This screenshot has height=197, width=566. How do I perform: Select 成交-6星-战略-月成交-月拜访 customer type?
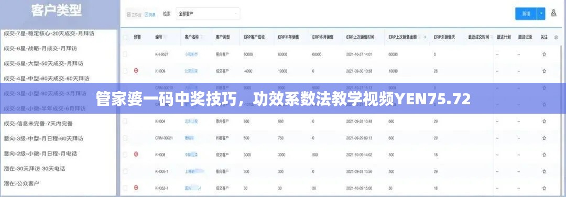[x=40, y=48]
